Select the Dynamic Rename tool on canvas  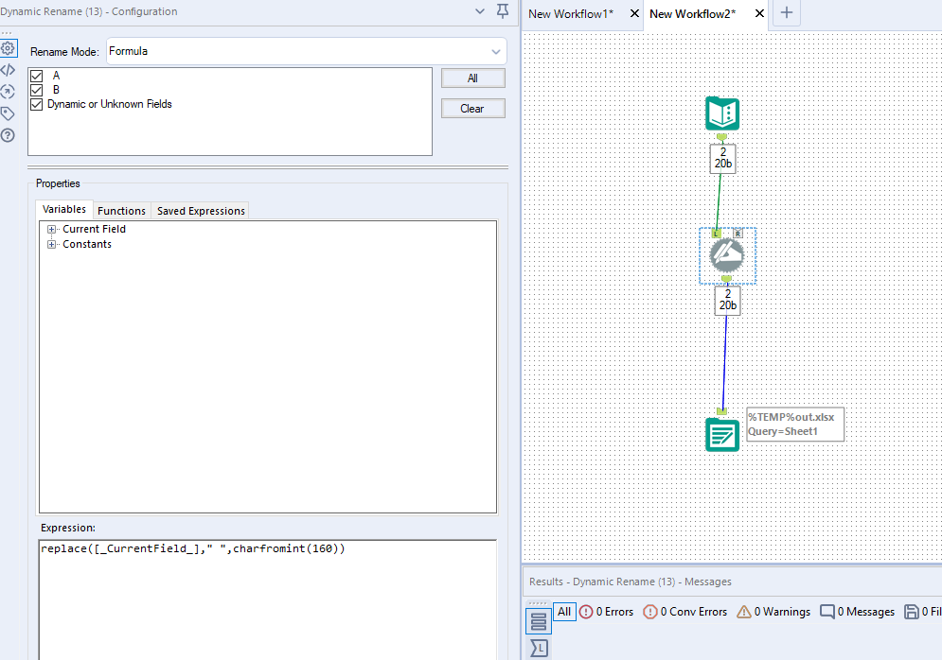pos(727,255)
